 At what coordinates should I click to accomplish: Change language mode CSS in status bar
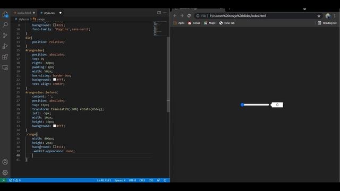pyautogui.click(x=151, y=180)
